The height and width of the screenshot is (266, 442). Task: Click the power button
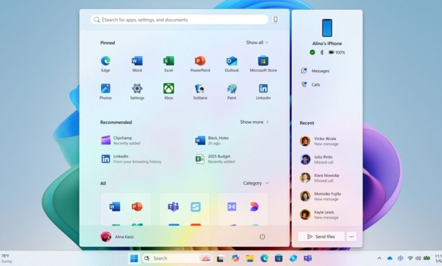[262, 237]
